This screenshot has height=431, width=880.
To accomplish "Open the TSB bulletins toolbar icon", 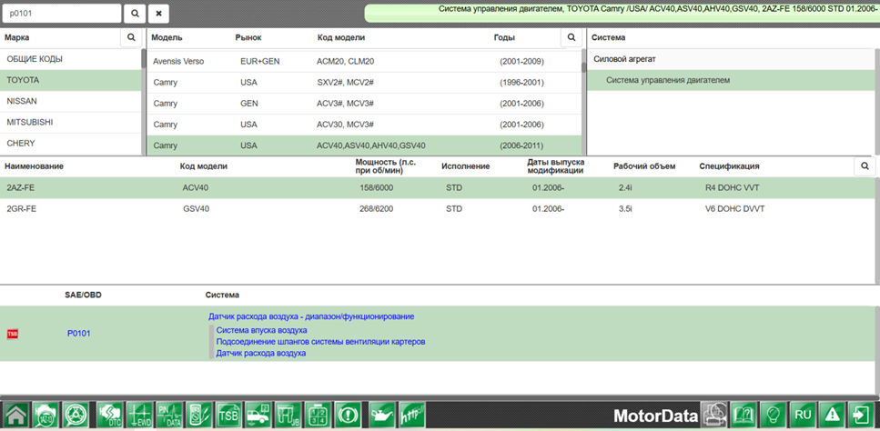I will (x=228, y=416).
